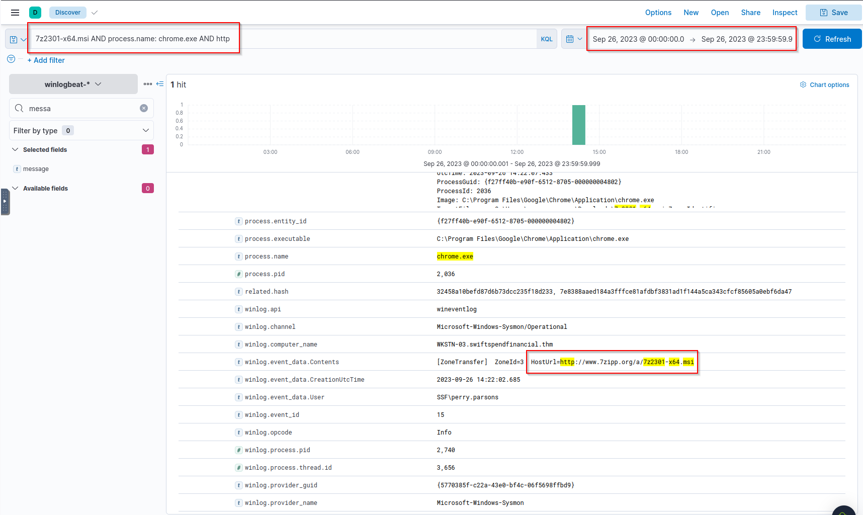Toggle the KQL query language switch
The height and width of the screenshot is (515, 863).
(x=547, y=39)
